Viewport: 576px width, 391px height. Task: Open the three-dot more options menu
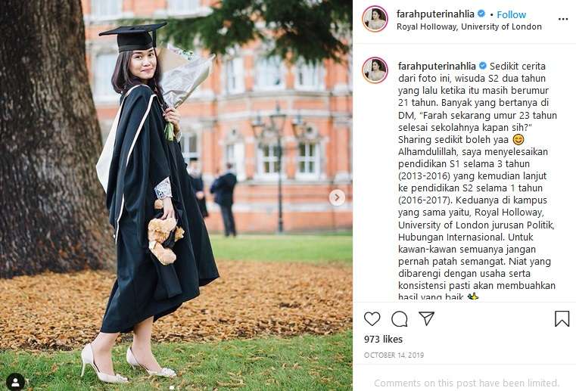point(562,19)
